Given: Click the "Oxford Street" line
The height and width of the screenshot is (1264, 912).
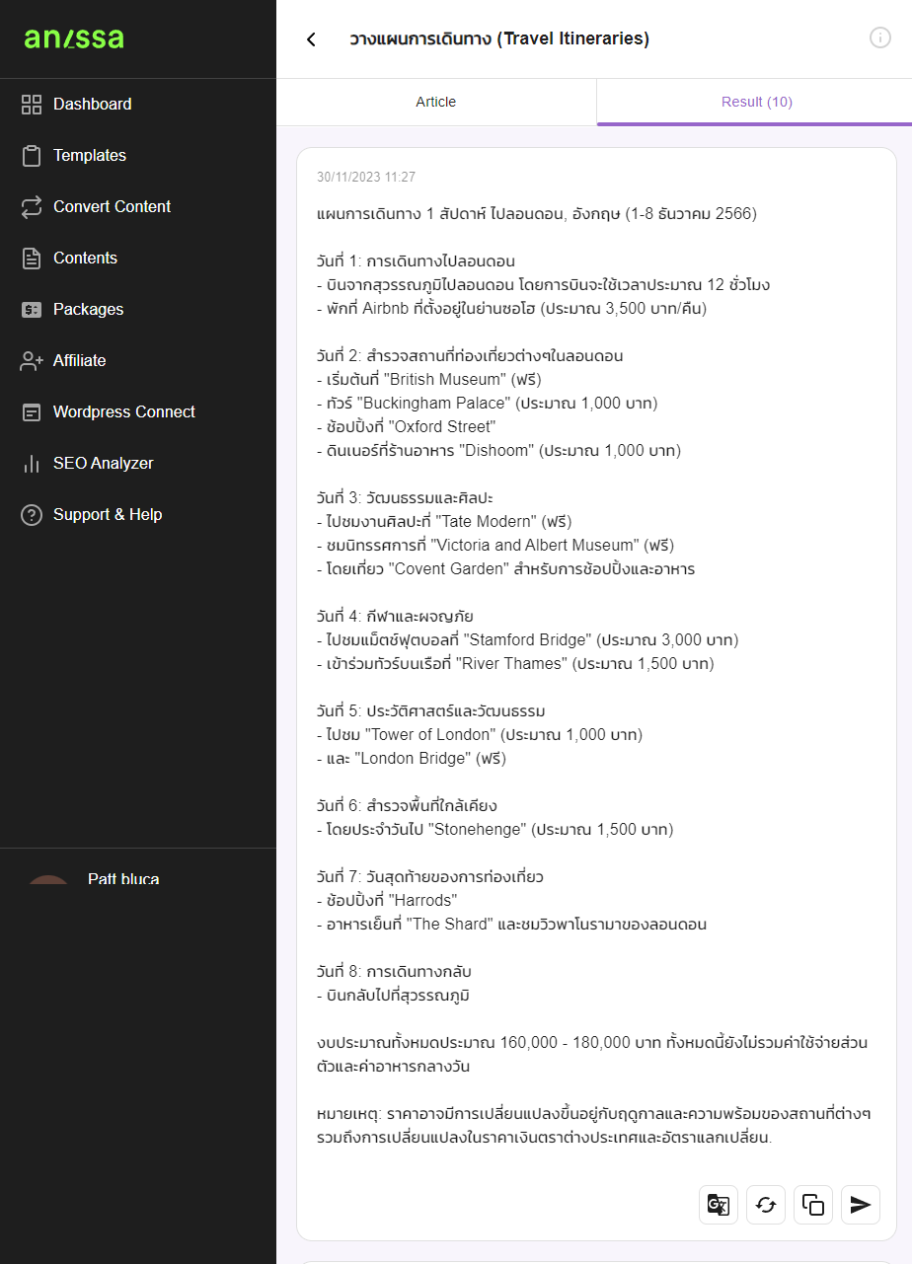Looking at the screenshot, I should point(407,427).
